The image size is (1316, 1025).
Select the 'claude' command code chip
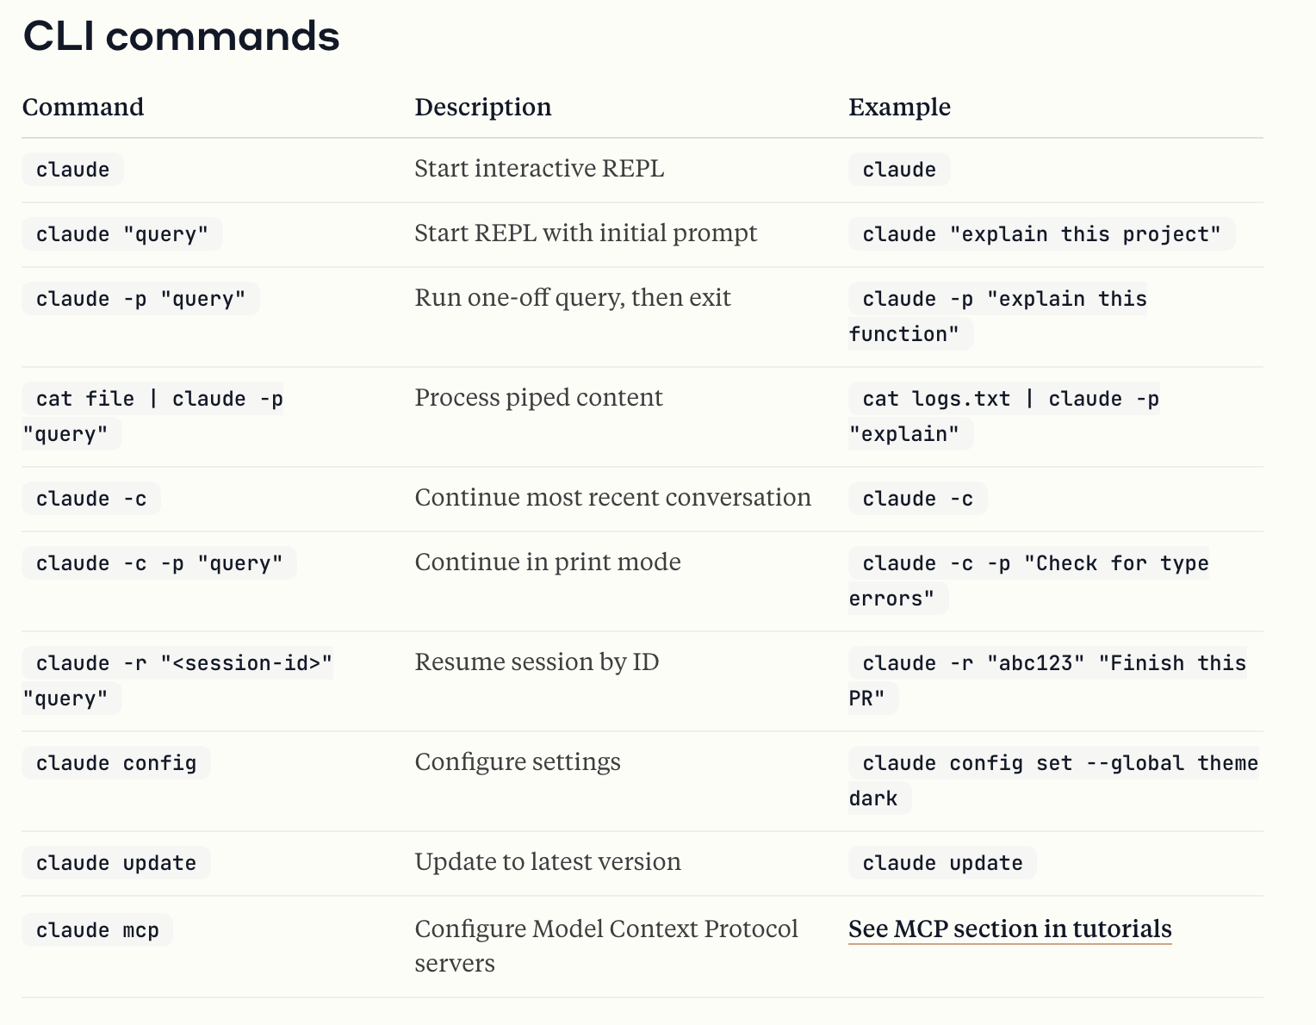[x=72, y=170]
